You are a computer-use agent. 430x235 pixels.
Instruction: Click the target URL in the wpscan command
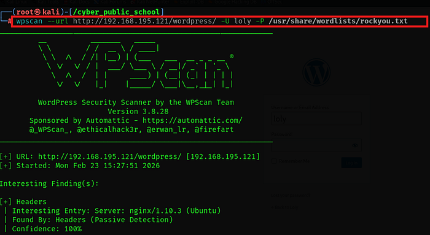pyautogui.click(x=144, y=21)
